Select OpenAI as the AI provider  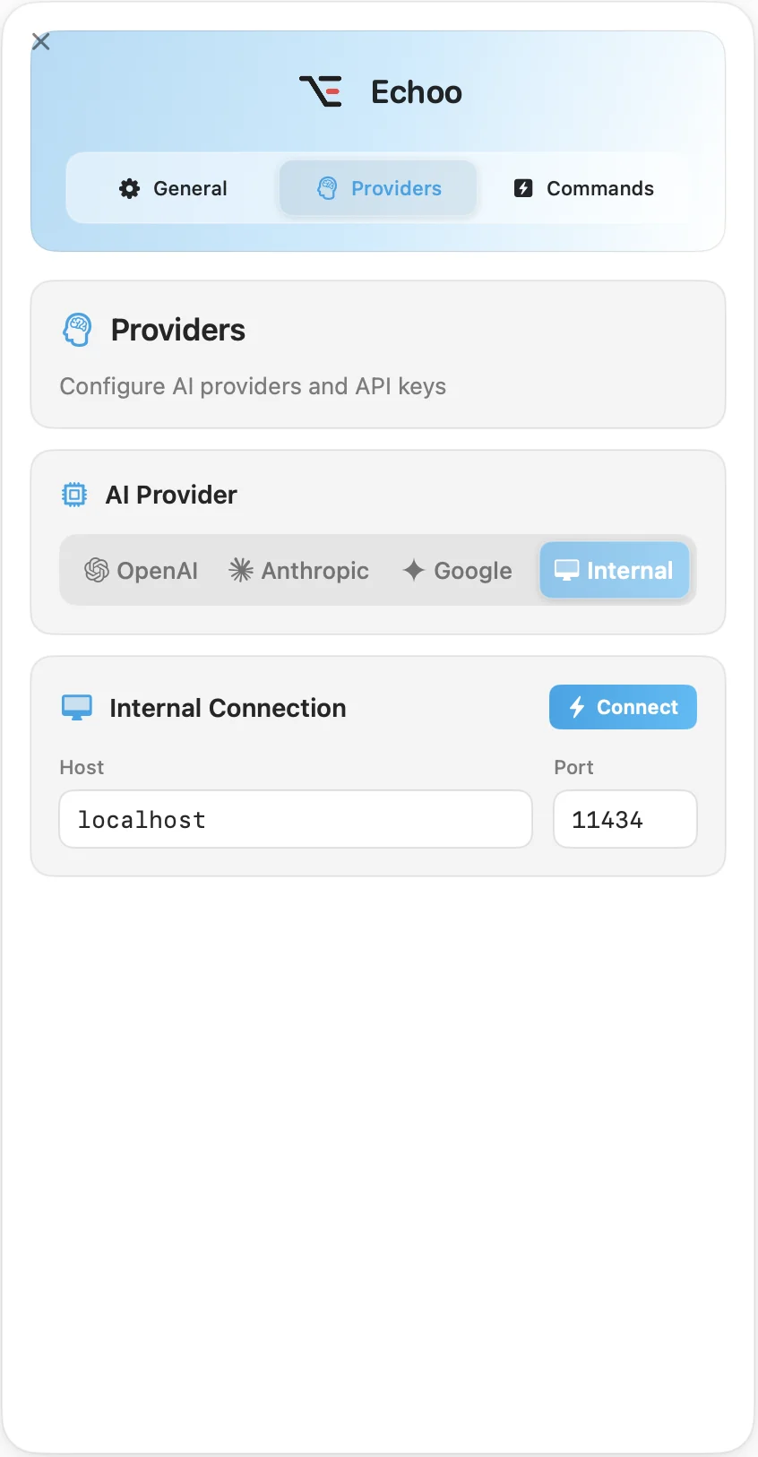tap(142, 570)
